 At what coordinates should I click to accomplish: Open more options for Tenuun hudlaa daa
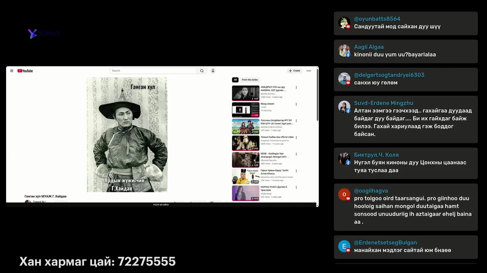click(x=296, y=138)
